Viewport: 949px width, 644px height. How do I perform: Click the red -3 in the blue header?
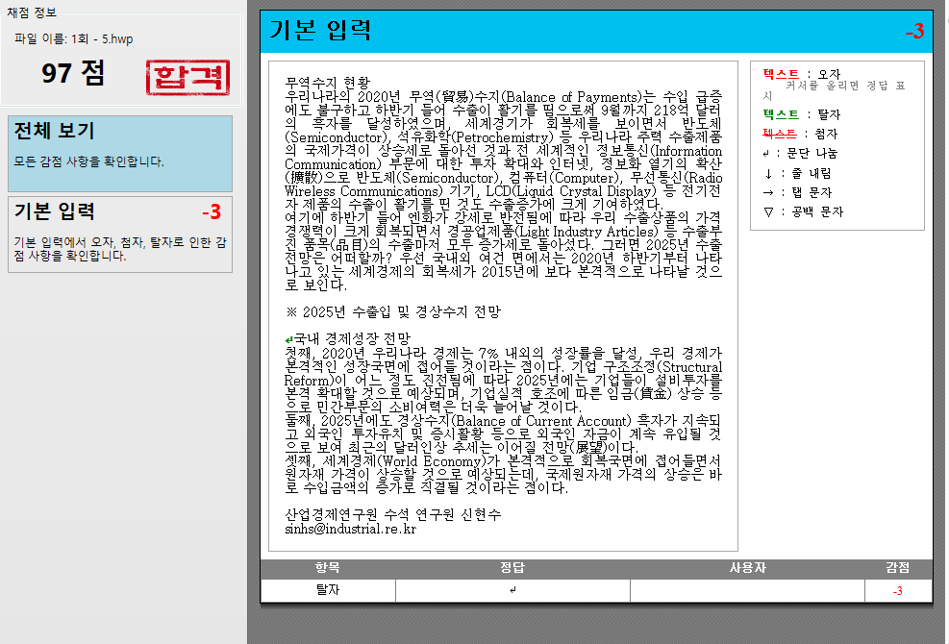click(x=913, y=32)
